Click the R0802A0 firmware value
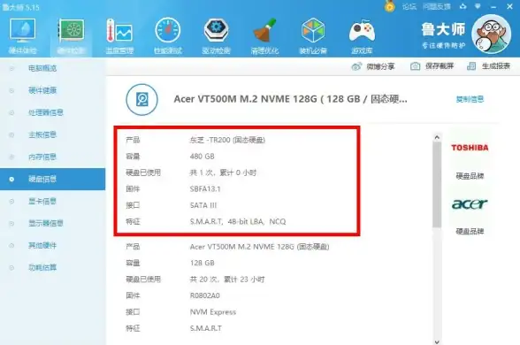Viewport: 520px width, 345px height. pyautogui.click(x=204, y=295)
